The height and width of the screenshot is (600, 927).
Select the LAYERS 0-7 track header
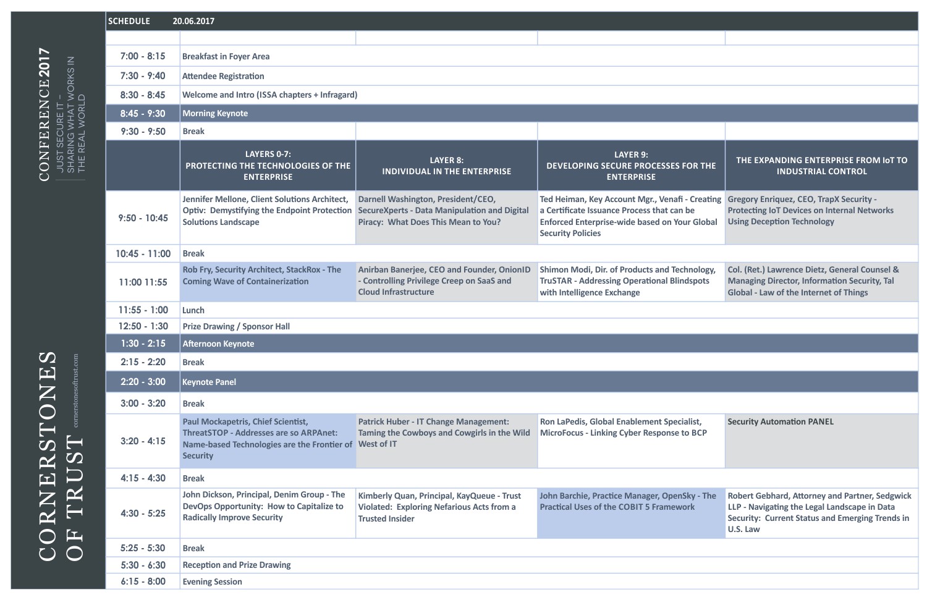point(268,166)
